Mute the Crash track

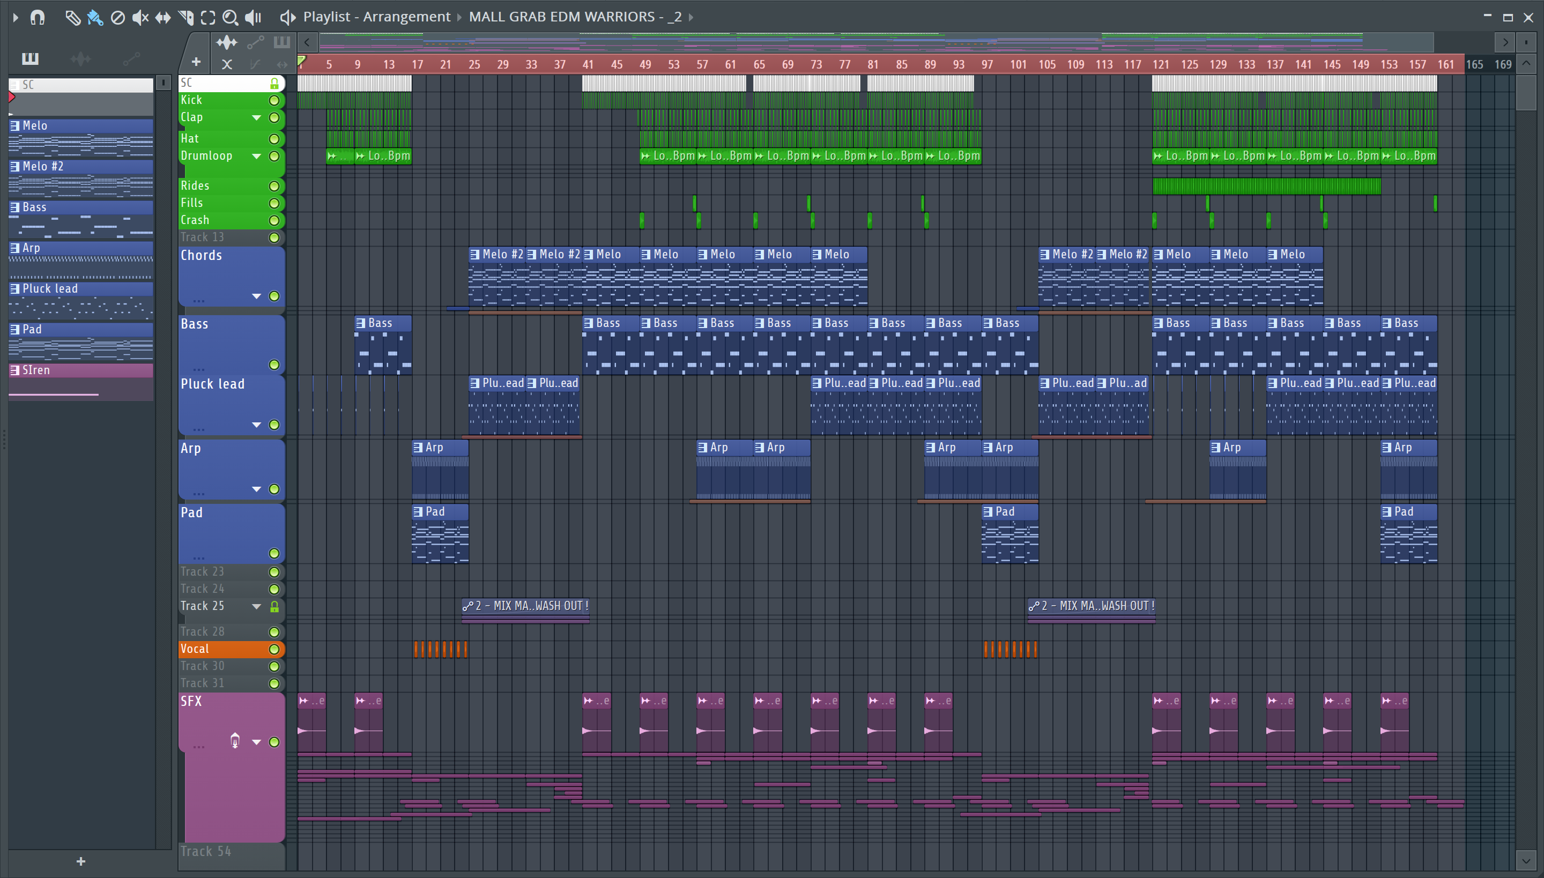274,220
